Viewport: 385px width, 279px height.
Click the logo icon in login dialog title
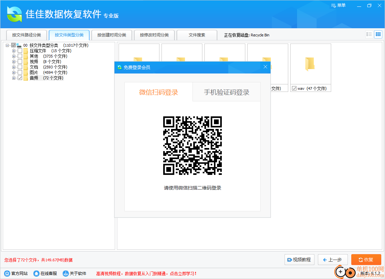point(120,67)
